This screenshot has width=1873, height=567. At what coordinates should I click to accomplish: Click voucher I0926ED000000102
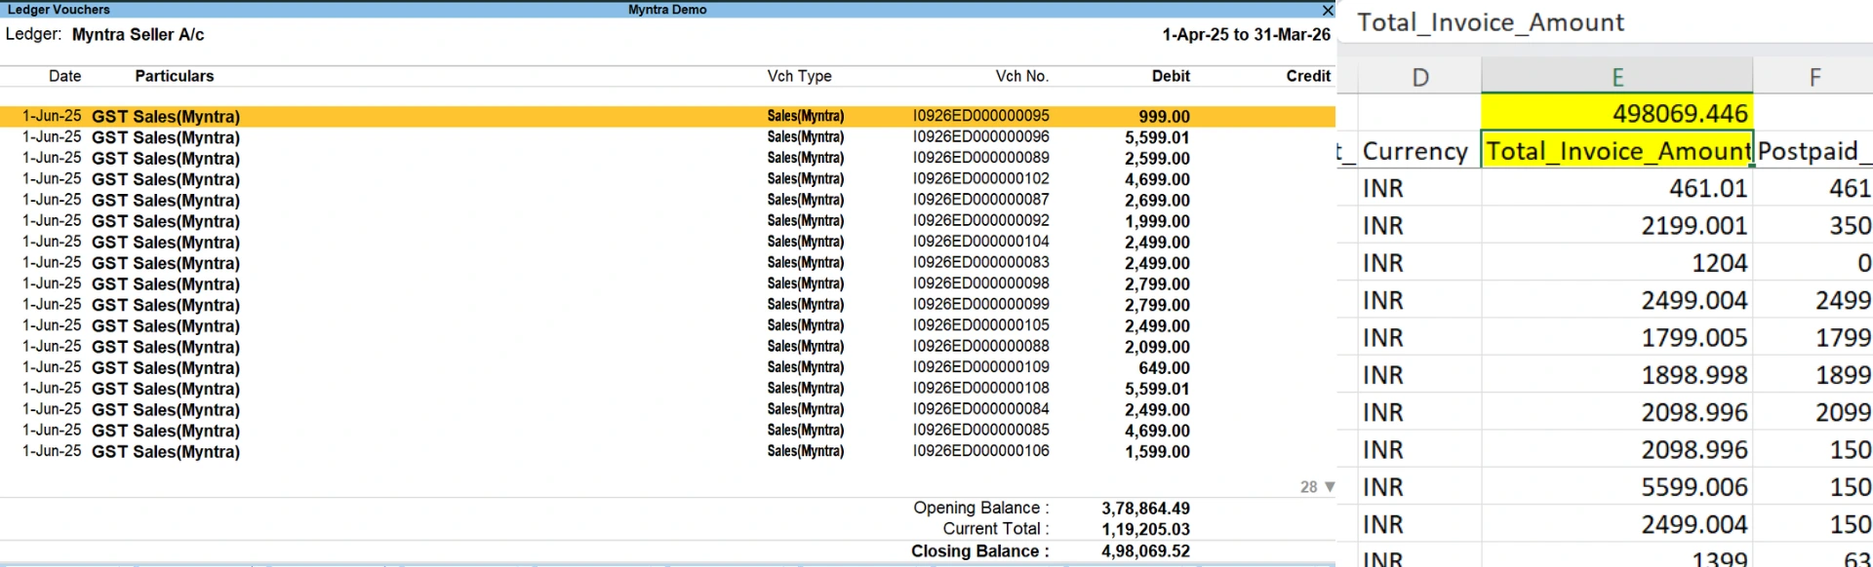coord(980,179)
